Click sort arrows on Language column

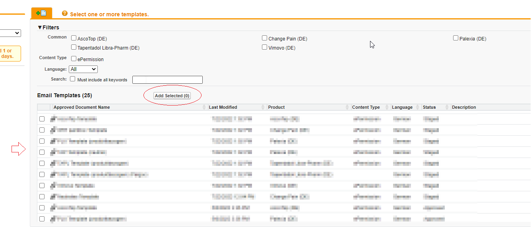(x=418, y=108)
